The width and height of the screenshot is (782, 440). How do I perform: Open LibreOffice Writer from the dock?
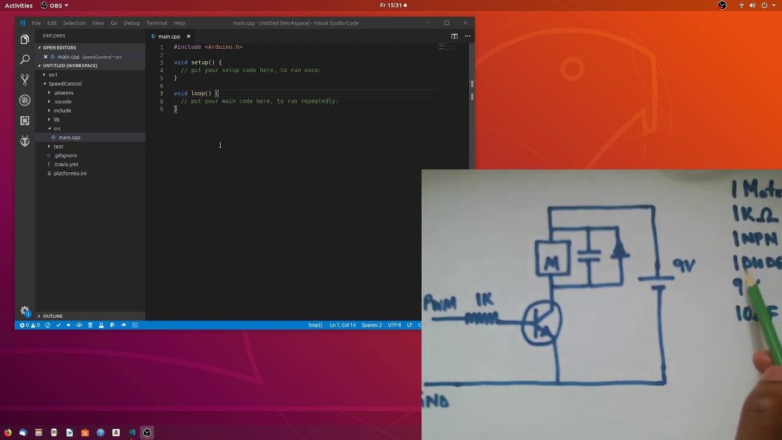click(x=70, y=433)
